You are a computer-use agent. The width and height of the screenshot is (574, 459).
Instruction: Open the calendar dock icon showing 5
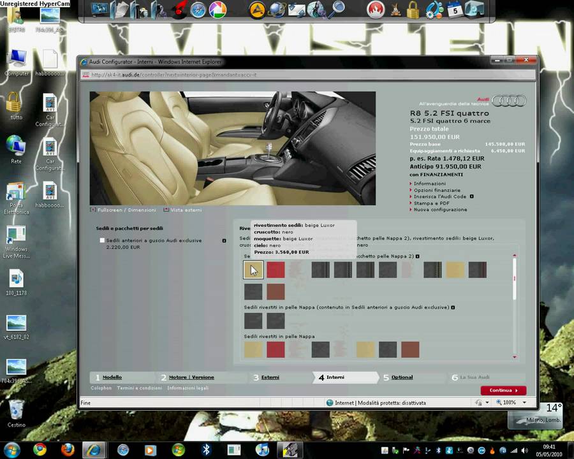click(x=455, y=10)
